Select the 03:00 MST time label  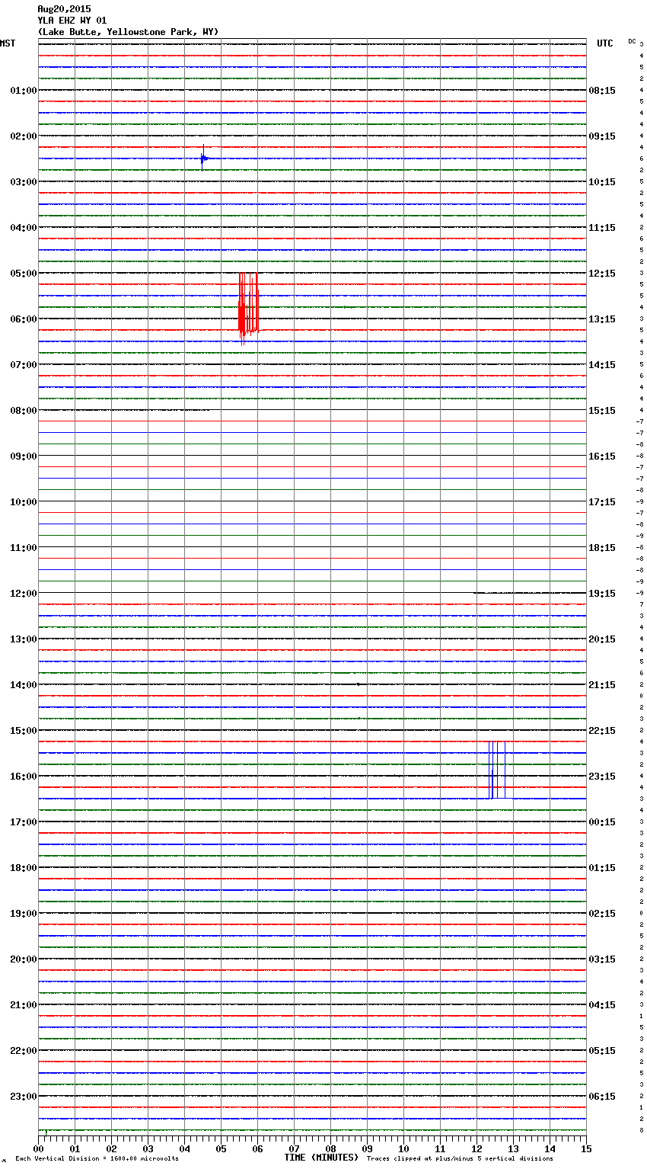click(x=24, y=182)
